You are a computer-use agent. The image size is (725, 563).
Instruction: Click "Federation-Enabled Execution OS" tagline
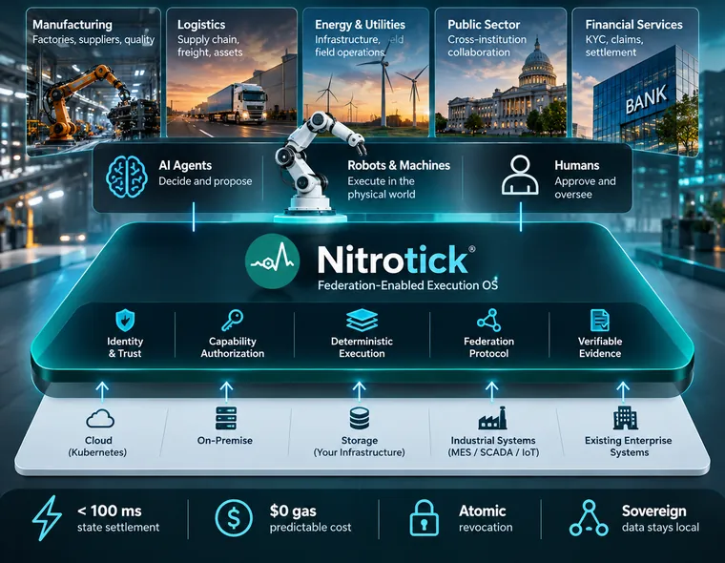click(408, 285)
